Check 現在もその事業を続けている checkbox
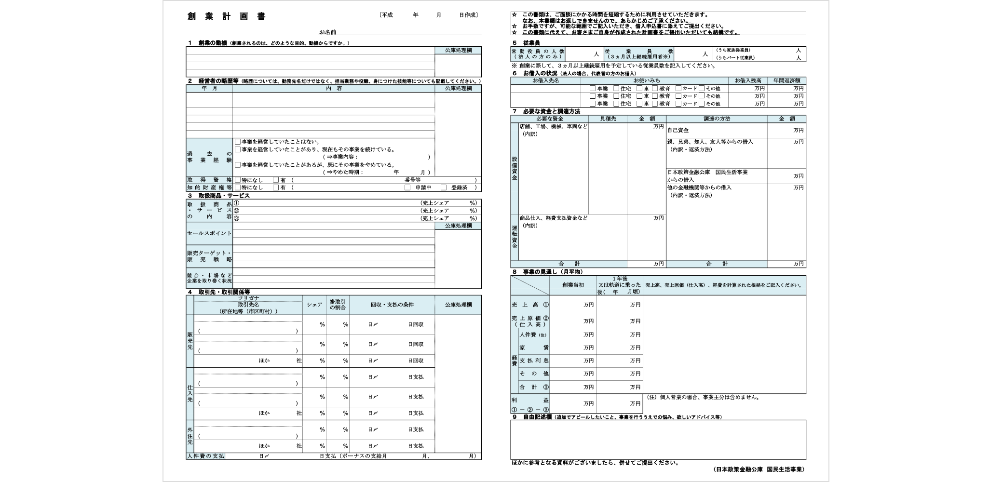 [237, 149]
